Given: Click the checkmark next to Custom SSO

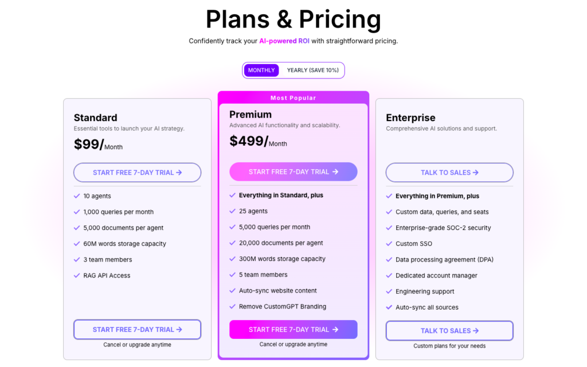Looking at the screenshot, I should pos(389,243).
